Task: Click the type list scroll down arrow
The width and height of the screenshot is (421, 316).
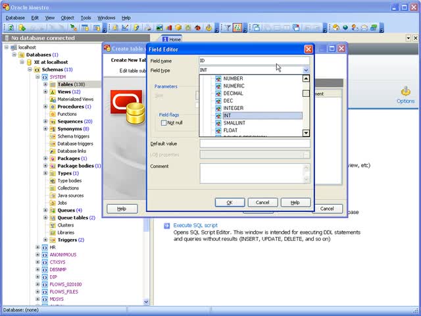Action: click(306, 133)
